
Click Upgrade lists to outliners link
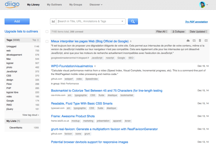click(x=21, y=31)
